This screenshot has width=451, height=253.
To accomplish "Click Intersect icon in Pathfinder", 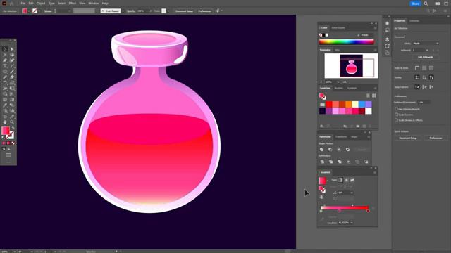I will [x=339, y=150].
